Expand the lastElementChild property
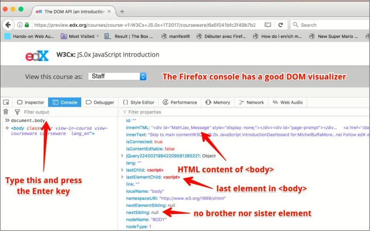The width and height of the screenshot is (371, 232). coord(123,177)
